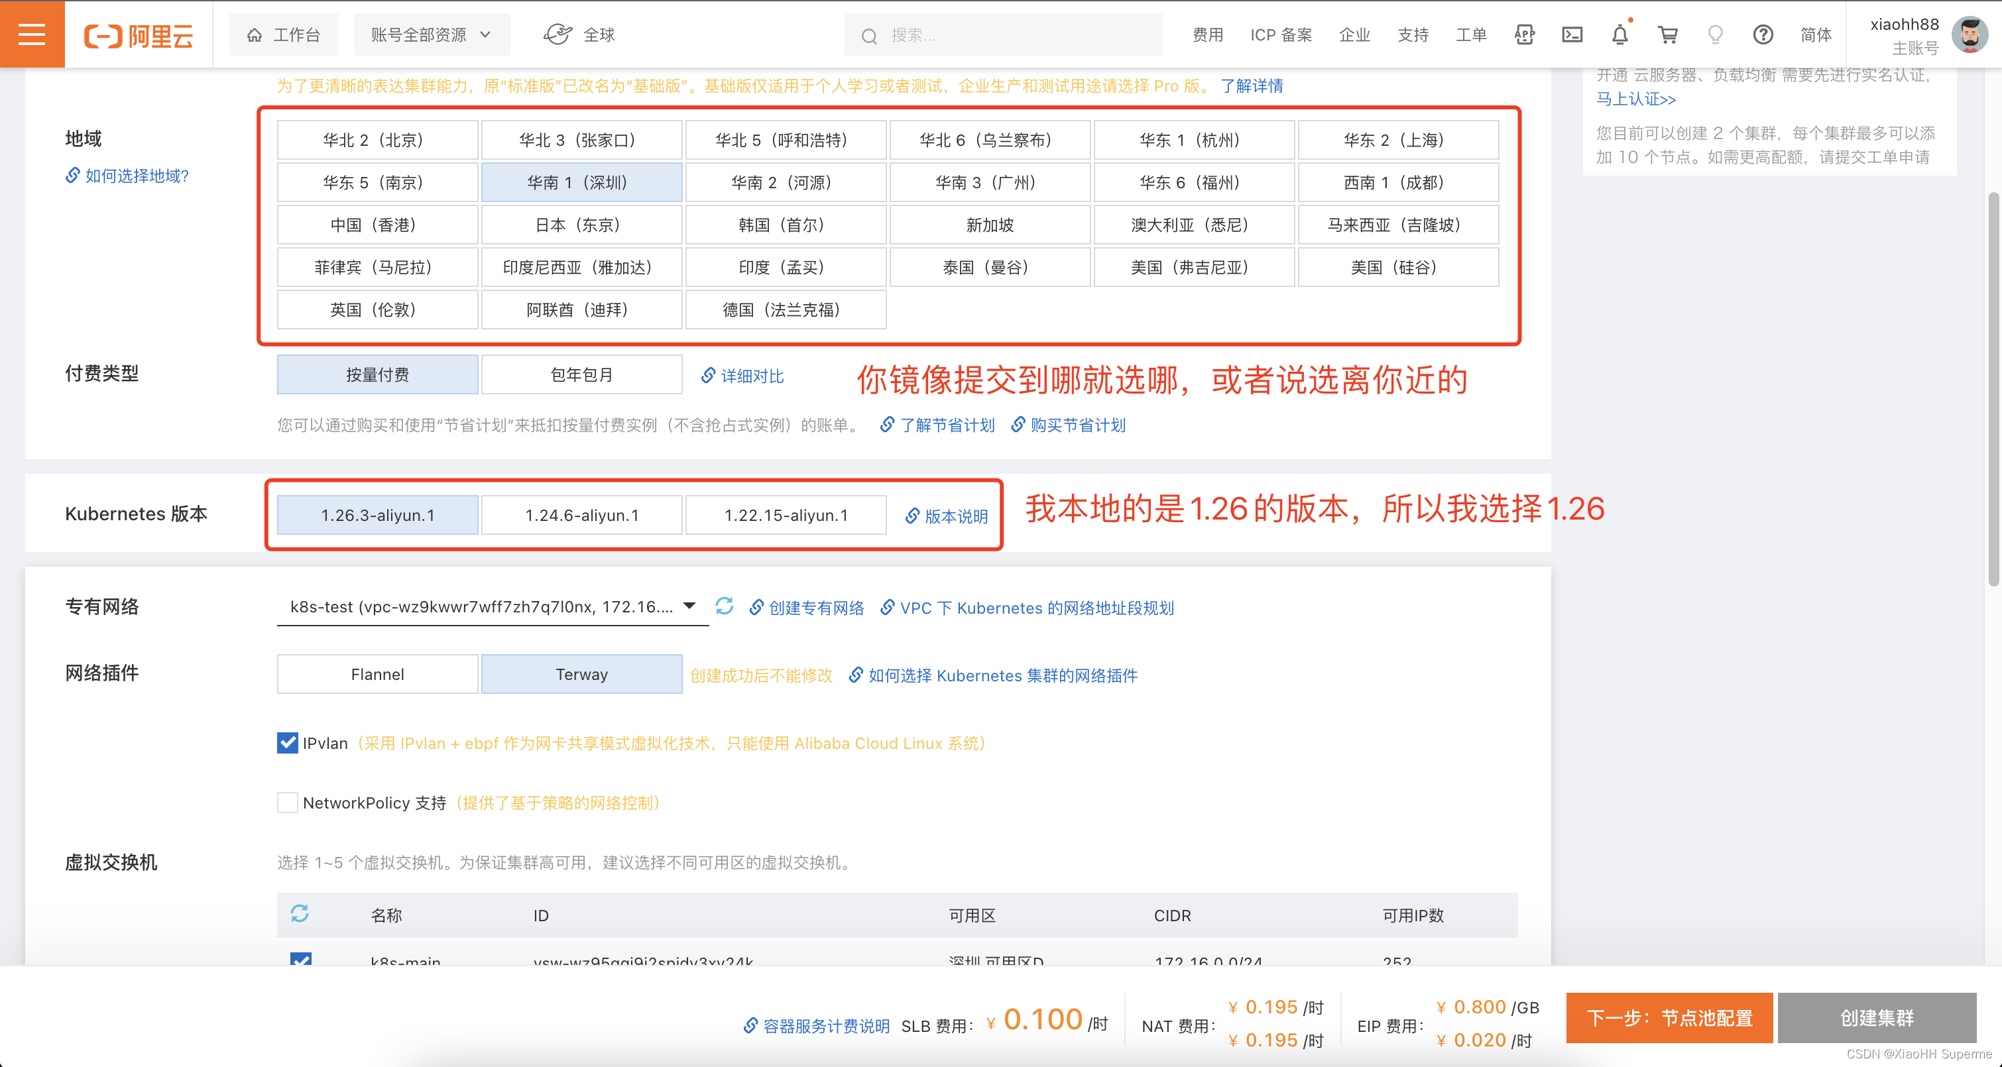Open 创建专有网络 link

coord(807,608)
